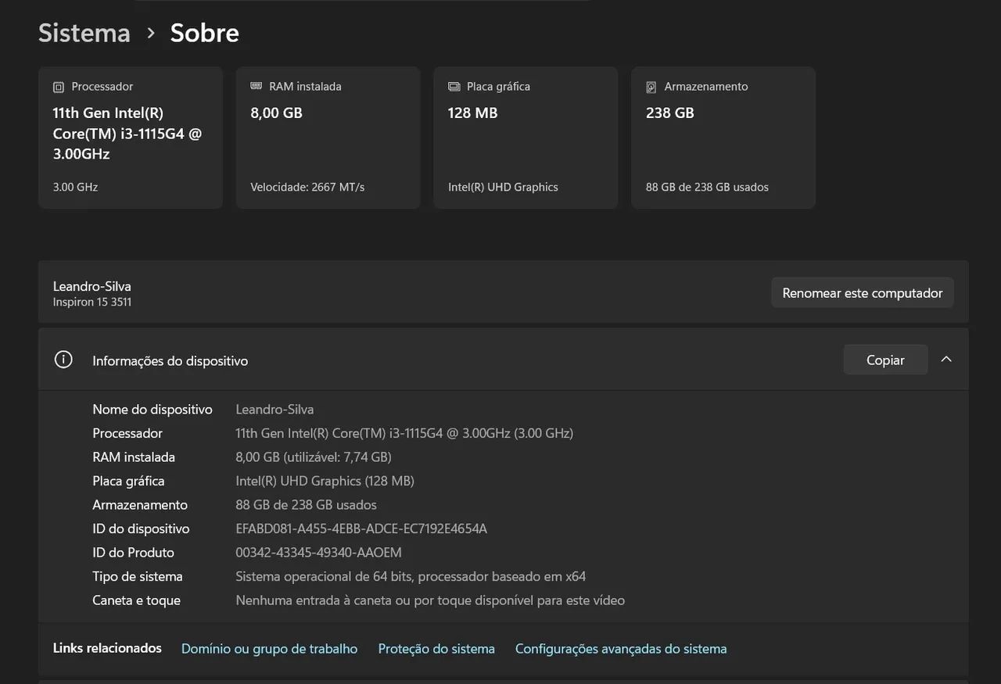The width and height of the screenshot is (1001, 684).
Task: Open the RAM instalada 8,00 GB card
Action: coord(328,138)
